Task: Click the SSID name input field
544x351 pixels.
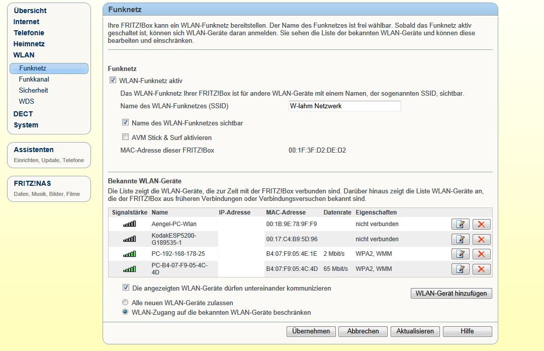Action: pyautogui.click(x=344, y=106)
